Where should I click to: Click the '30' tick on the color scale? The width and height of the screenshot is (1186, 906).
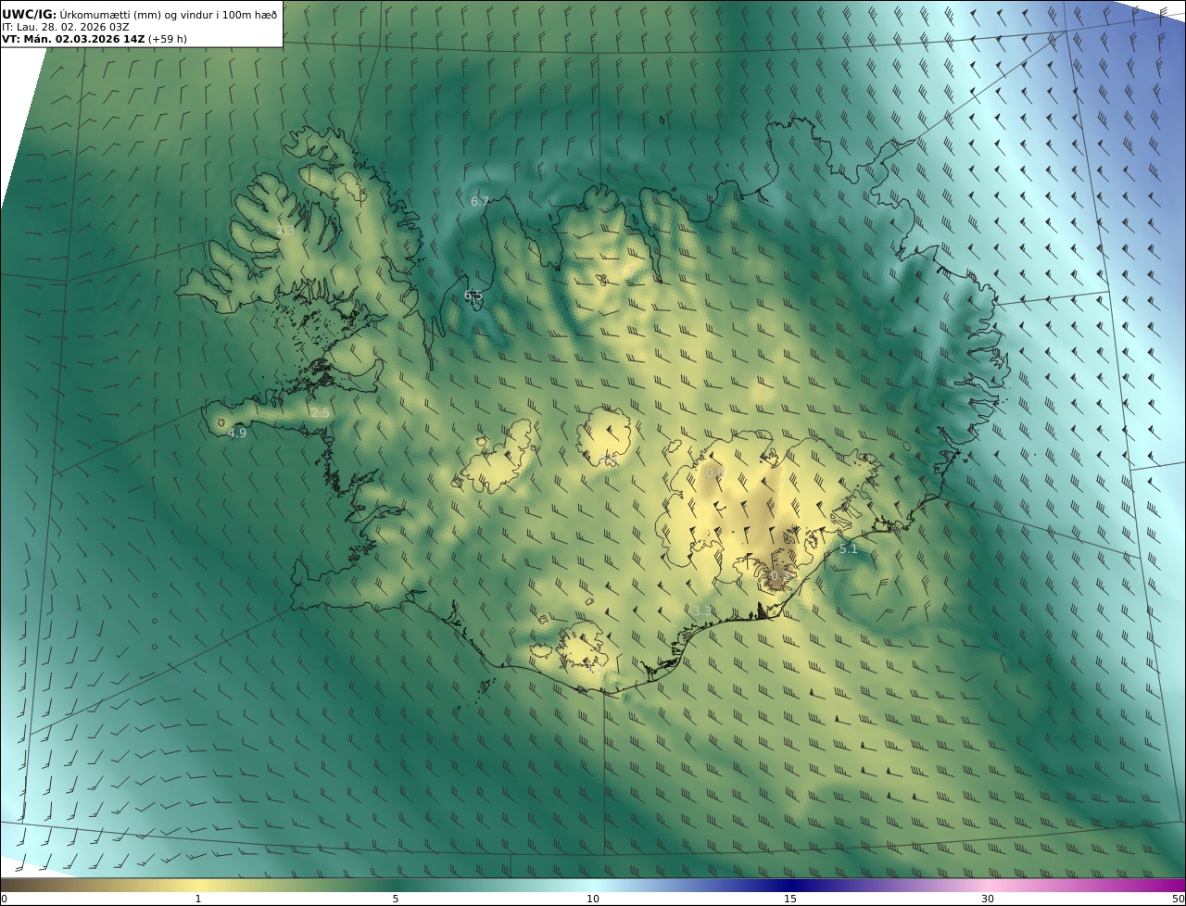pos(988,899)
